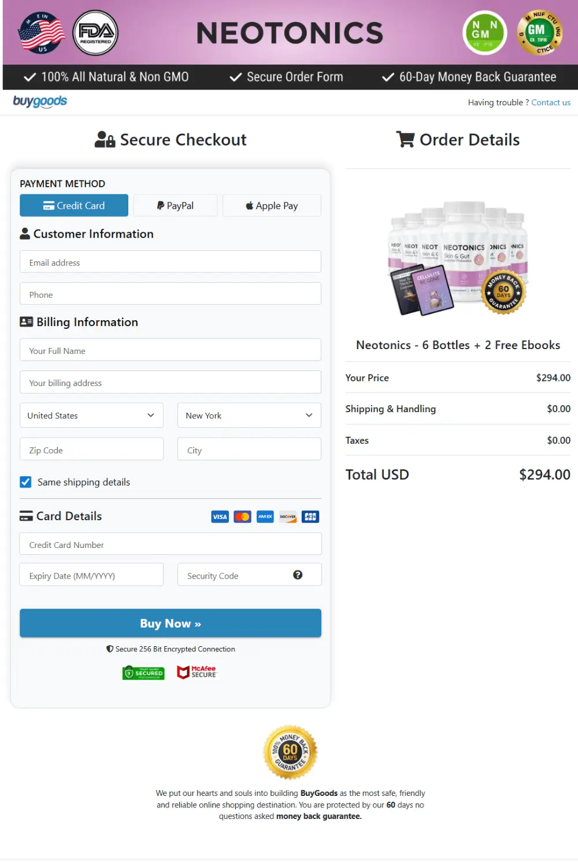Click the US flag Made in USA seal

[x=40, y=33]
